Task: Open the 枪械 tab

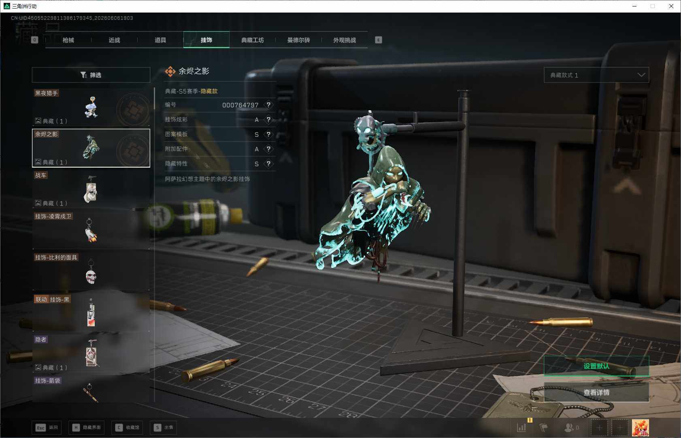Action: tap(68, 40)
